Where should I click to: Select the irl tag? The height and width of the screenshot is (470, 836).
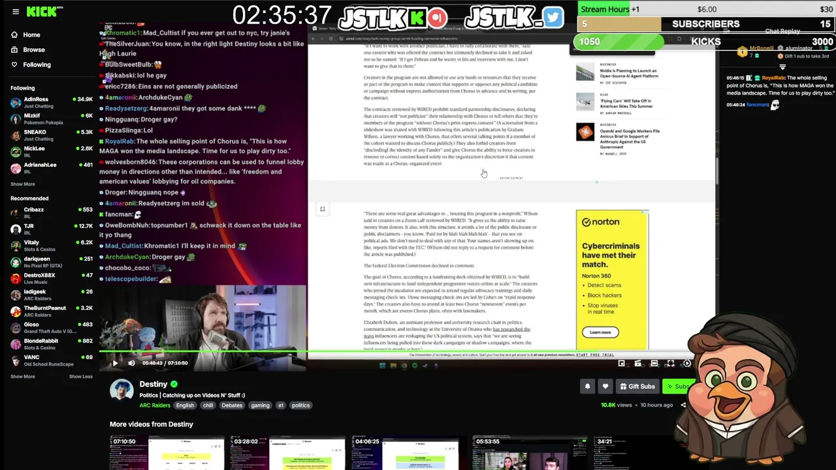[x=281, y=405]
